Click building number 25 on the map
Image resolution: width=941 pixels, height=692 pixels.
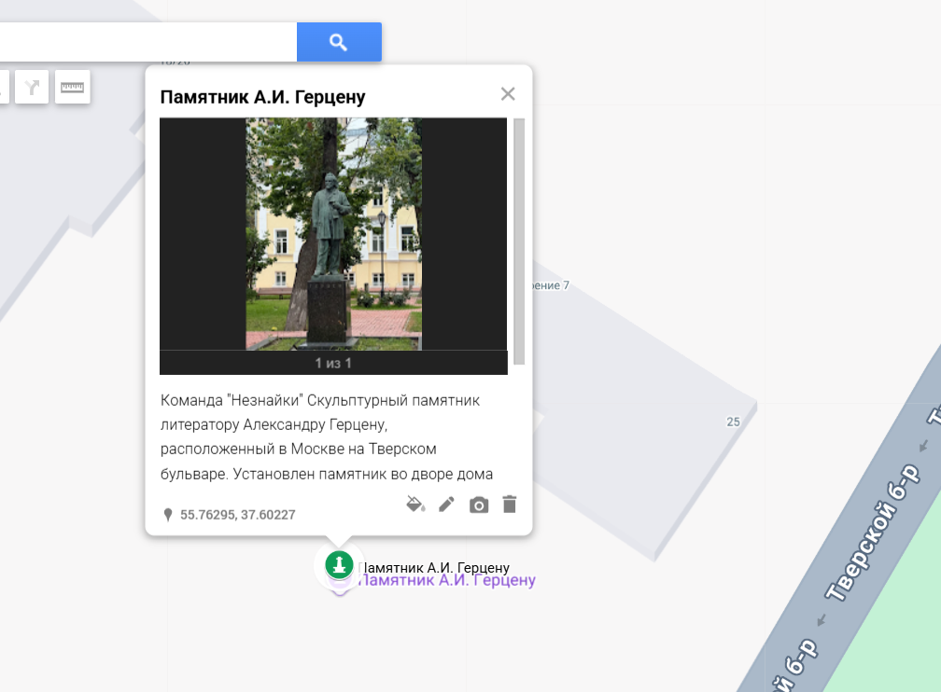tap(733, 422)
